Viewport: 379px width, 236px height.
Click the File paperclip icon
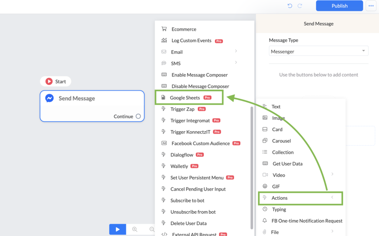(x=264, y=232)
